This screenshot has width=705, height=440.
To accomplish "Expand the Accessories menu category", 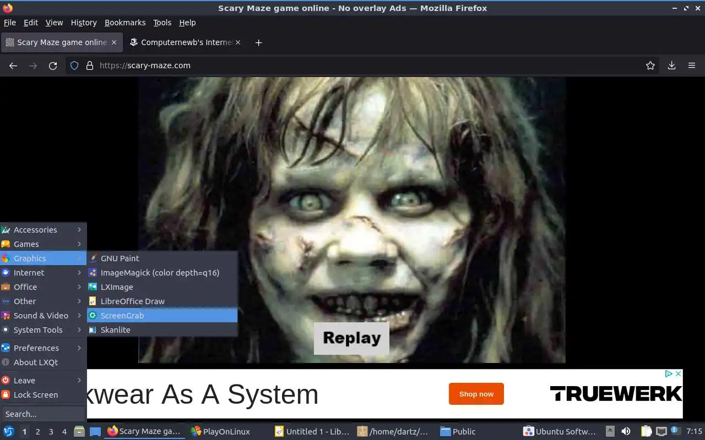I will click(42, 230).
